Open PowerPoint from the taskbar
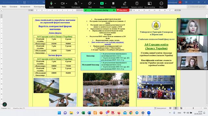This screenshot has width=208, height=116. [101, 113]
